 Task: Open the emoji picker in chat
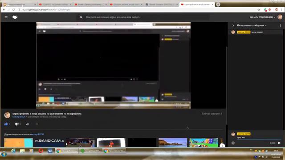233,143
